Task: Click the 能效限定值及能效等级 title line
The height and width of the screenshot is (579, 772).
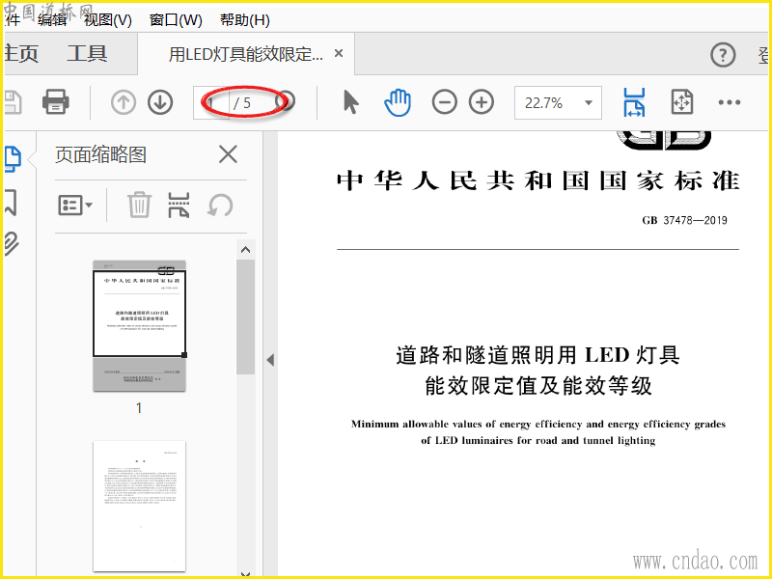Action: click(x=538, y=385)
